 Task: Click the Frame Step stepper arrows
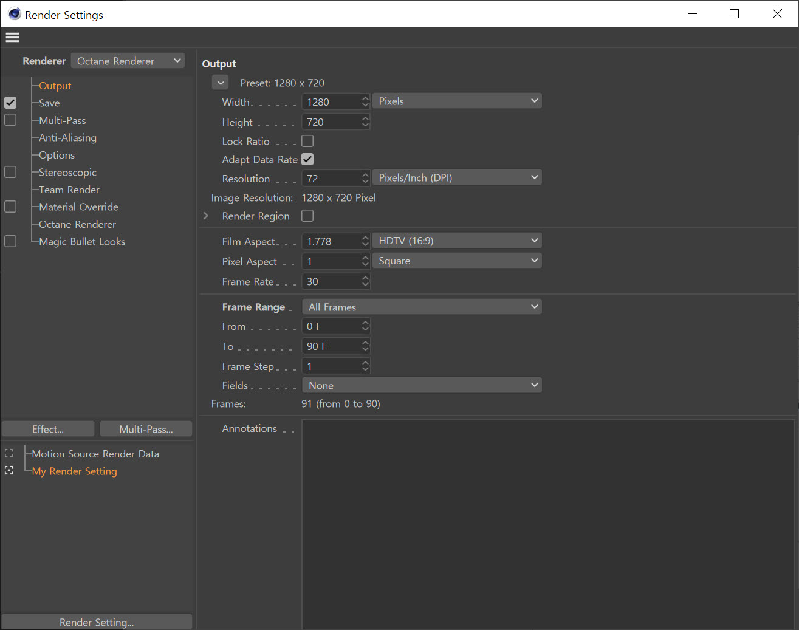pyautogui.click(x=365, y=366)
